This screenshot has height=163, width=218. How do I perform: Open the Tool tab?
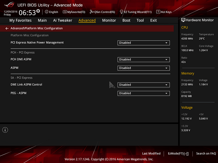pyautogui.click(x=140, y=20)
